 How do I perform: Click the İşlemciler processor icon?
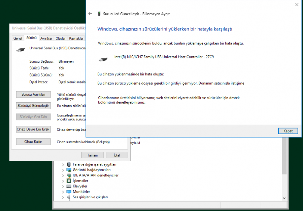pyautogui.click(x=69, y=180)
